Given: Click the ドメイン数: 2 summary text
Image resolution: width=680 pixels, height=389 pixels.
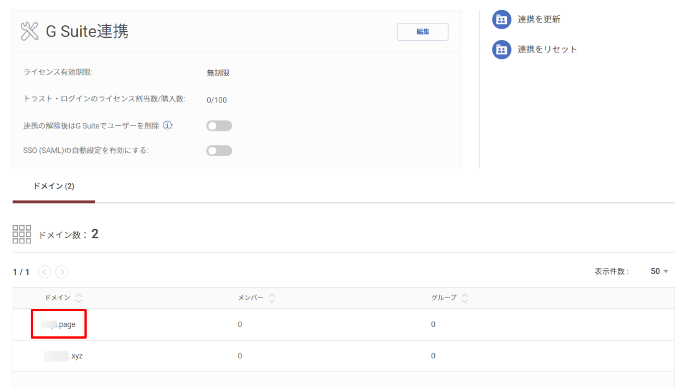Looking at the screenshot, I should click(x=68, y=234).
